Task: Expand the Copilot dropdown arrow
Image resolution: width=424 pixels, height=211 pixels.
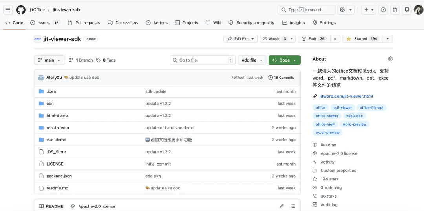Action: click(x=351, y=10)
